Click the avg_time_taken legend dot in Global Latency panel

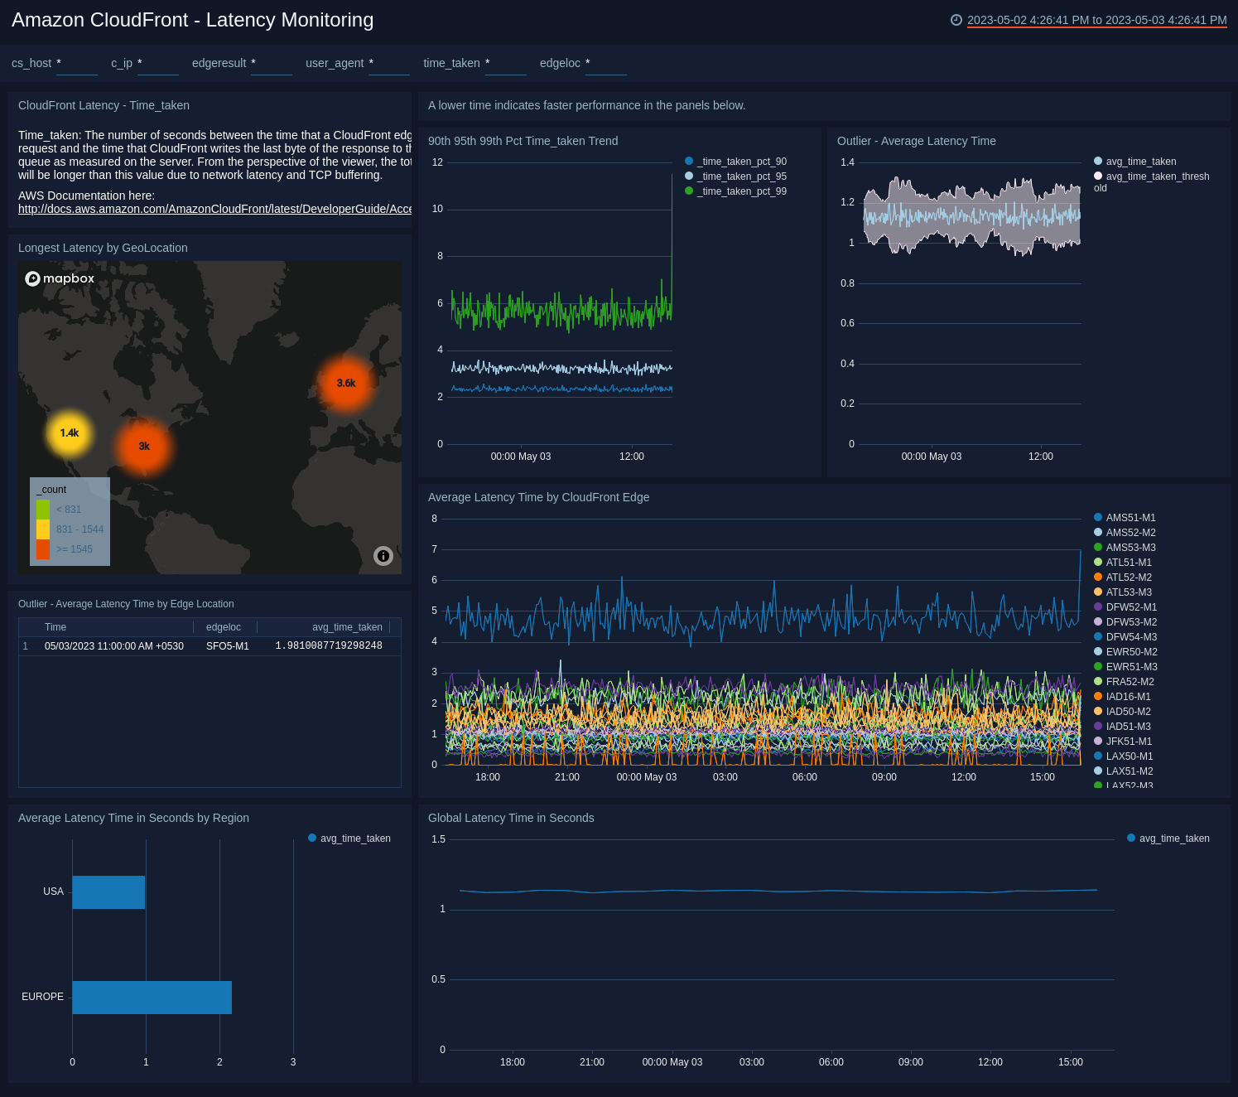click(x=1131, y=838)
